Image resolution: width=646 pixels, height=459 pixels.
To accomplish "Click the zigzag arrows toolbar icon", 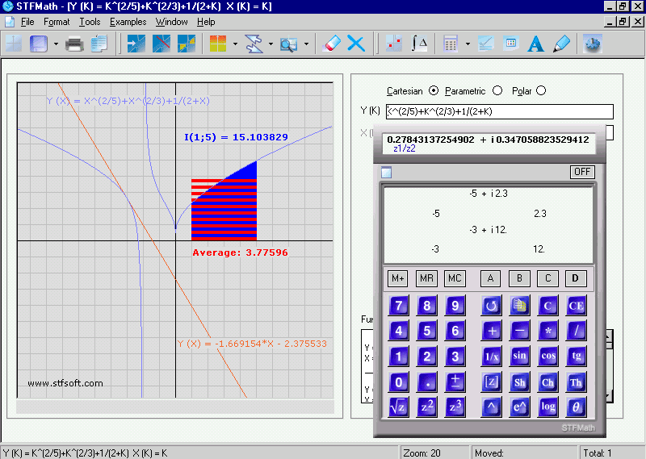I will tap(254, 44).
